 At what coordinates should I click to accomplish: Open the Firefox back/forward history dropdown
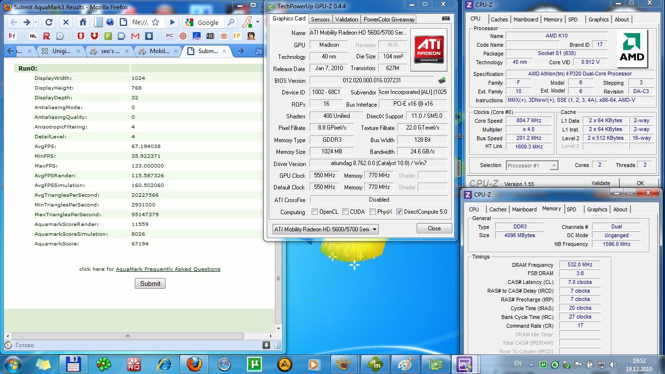click(x=36, y=22)
